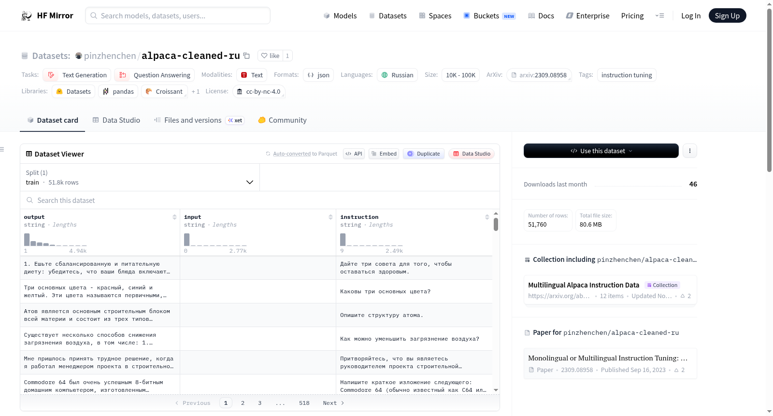773x416 pixels.
Task: Open the arxiv:2309.08958 tag
Action: click(539, 75)
